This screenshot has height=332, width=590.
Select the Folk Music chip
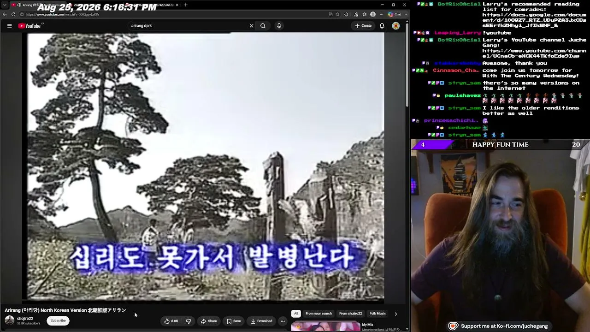[378, 314]
